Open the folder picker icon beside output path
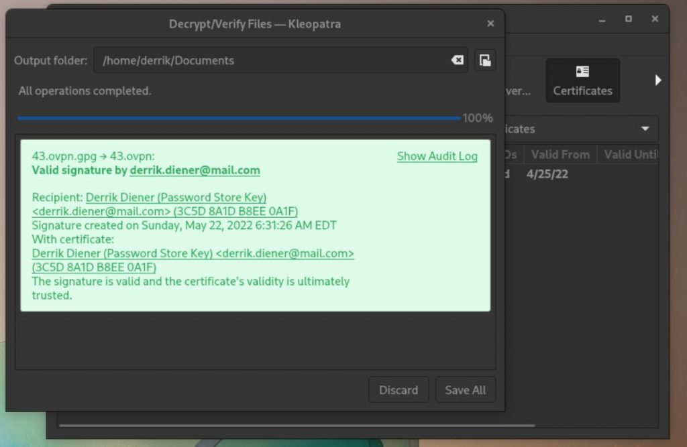 point(485,60)
